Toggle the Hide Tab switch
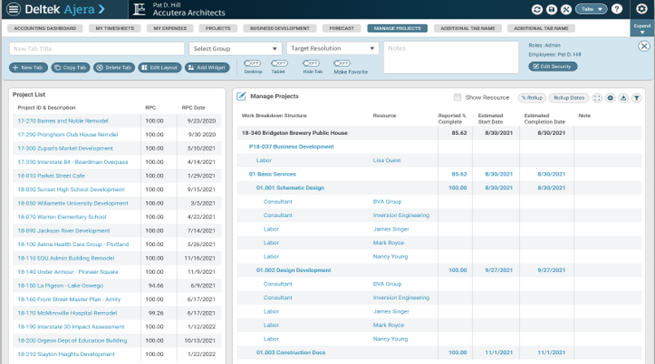The image size is (655, 364). tap(312, 63)
